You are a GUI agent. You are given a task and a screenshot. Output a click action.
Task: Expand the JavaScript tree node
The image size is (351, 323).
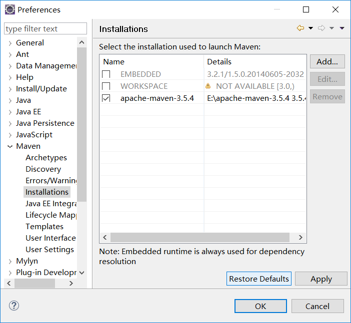10,135
